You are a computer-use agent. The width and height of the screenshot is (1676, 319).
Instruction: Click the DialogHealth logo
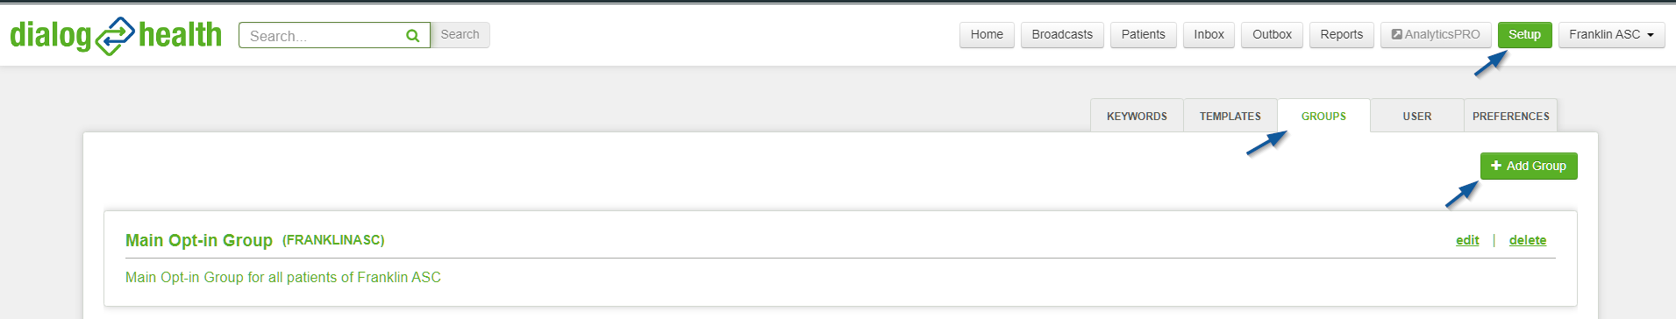(x=116, y=35)
